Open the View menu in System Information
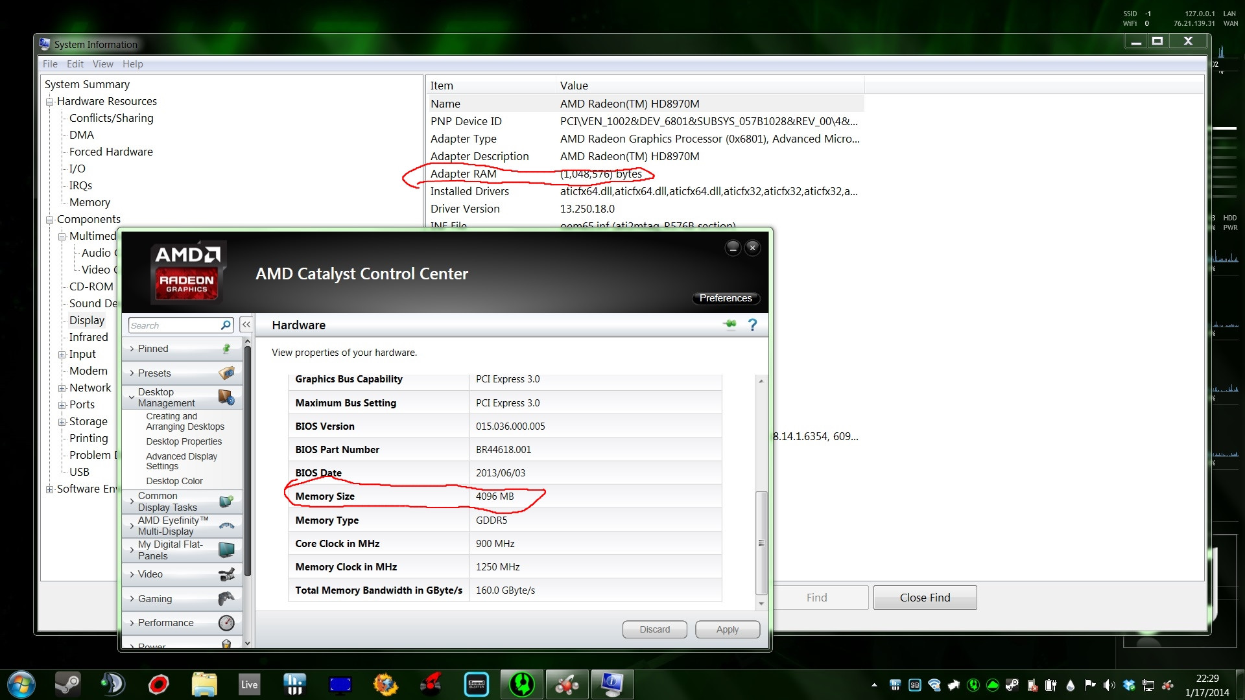Screen dimensions: 1245x700 [103, 64]
